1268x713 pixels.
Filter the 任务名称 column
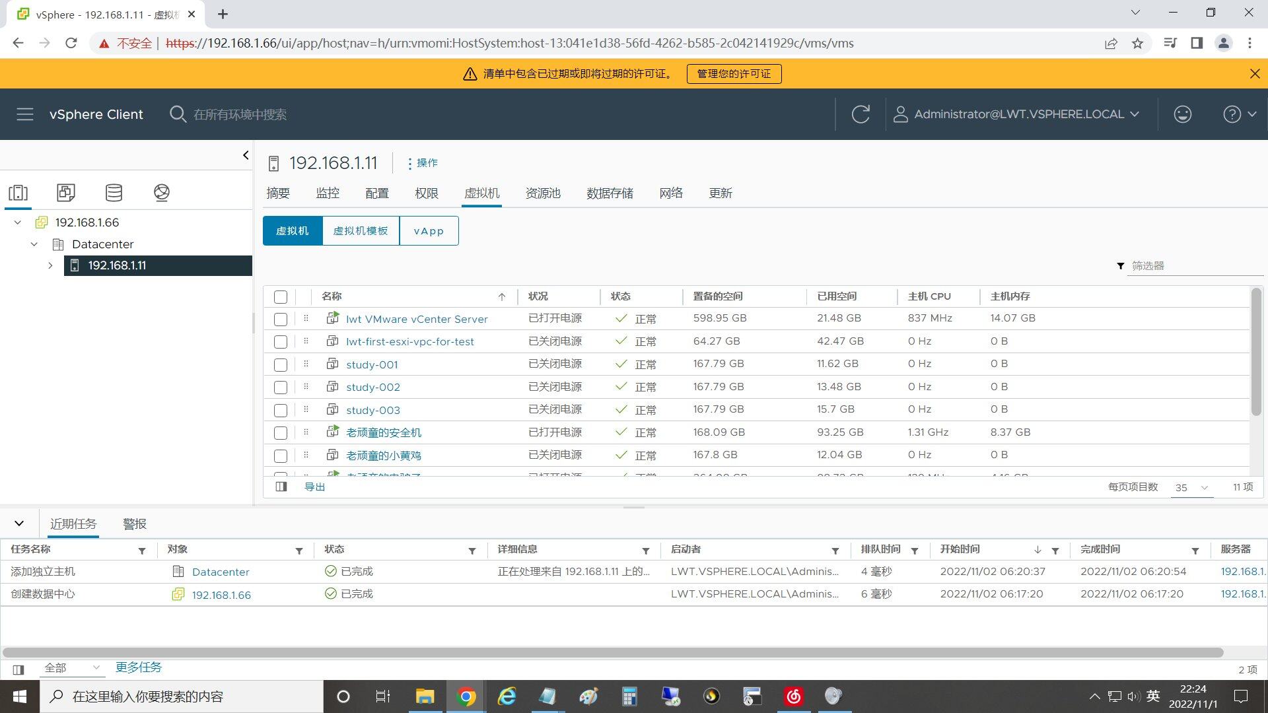[x=142, y=551]
